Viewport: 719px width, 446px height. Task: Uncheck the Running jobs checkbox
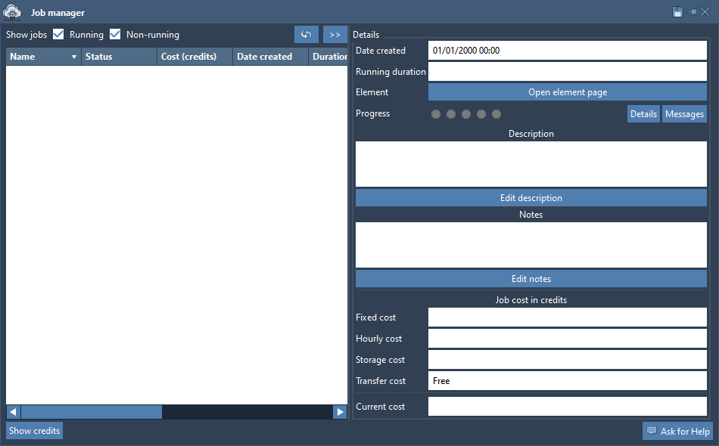point(58,35)
